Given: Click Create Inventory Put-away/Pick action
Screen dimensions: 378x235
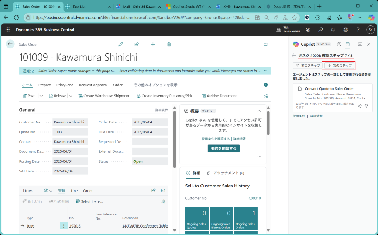Looking at the screenshot, I should 166,96.
